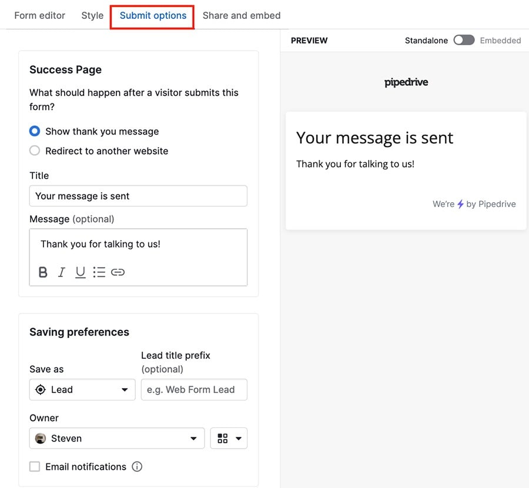This screenshot has width=529, height=488.
Task: Insert a hyperlink into the thank you message
Action: (118, 272)
